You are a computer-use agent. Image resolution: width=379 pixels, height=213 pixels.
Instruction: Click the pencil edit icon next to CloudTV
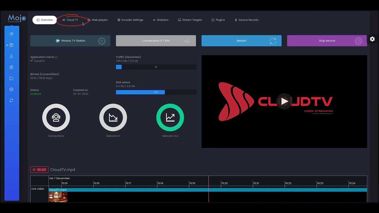pyautogui.click(x=32, y=61)
